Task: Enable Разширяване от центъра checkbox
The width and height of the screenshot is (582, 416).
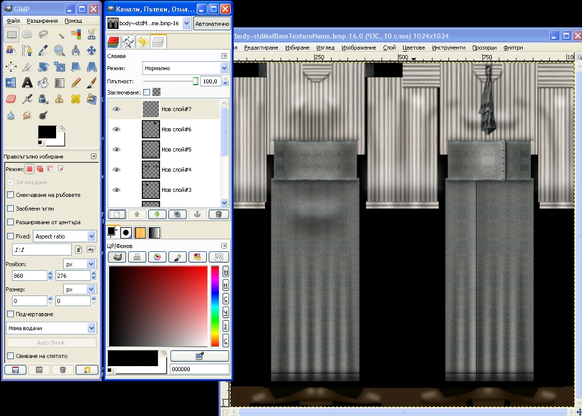Action: (10, 222)
